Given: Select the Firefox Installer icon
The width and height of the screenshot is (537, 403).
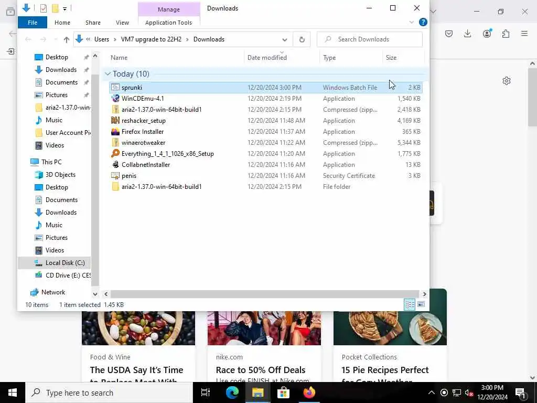Looking at the screenshot, I should pos(115,132).
